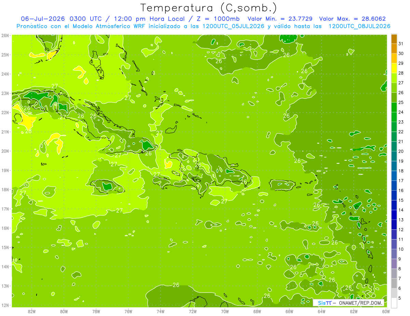Click the '16N' latitude axis label
The width and height of the screenshot is (410, 316).
[5, 228]
